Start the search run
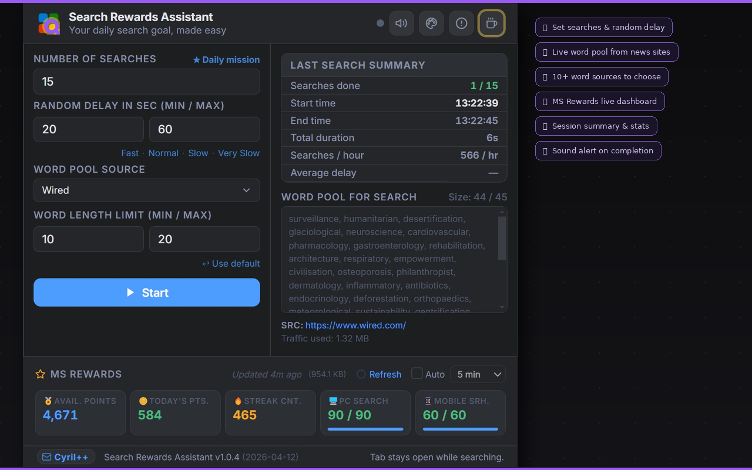Image resolution: width=752 pixels, height=470 pixels. (x=147, y=293)
